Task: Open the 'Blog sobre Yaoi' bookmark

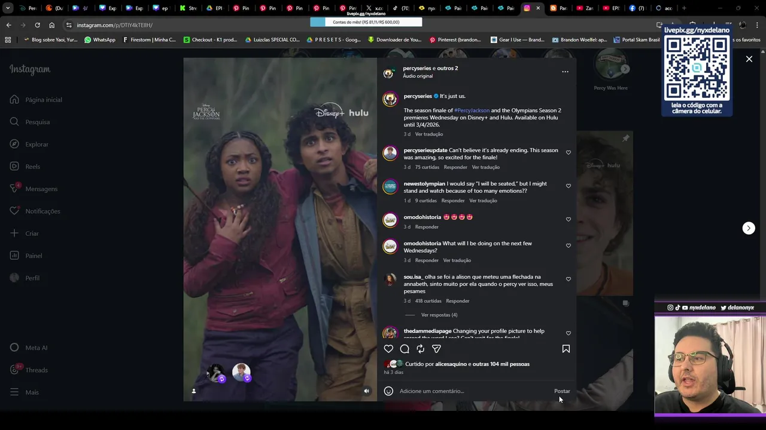Action: click(50, 40)
